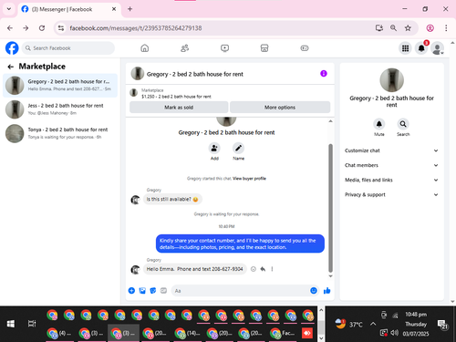The image size is (456, 342).
Task: Open the Chrome tab search dropdown arrow
Action: [x=9, y=9]
